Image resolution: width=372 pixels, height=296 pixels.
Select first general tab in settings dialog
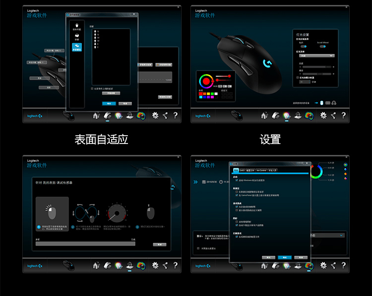pyautogui.click(x=236, y=170)
